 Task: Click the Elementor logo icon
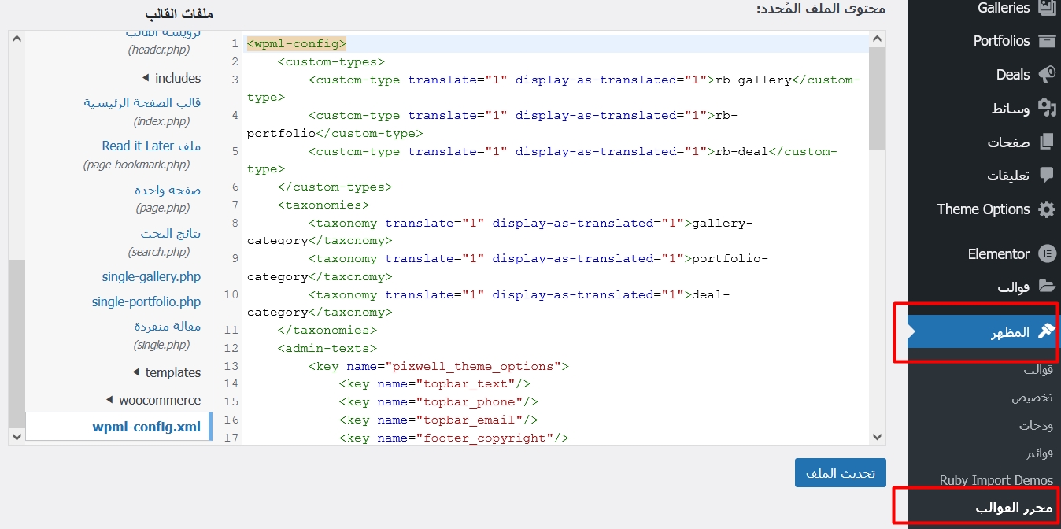pyautogui.click(x=1046, y=254)
